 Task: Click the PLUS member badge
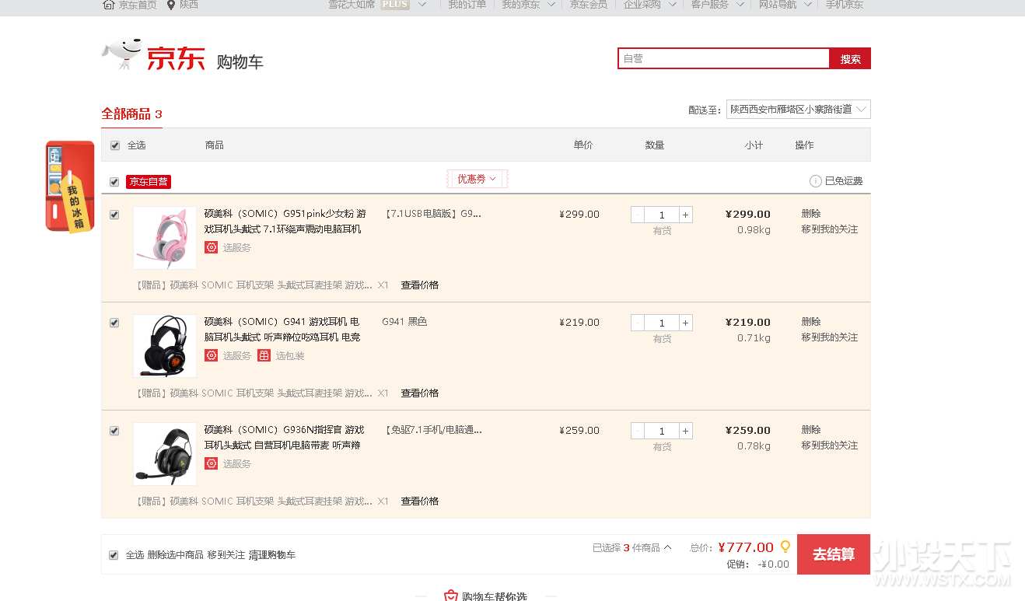(395, 5)
